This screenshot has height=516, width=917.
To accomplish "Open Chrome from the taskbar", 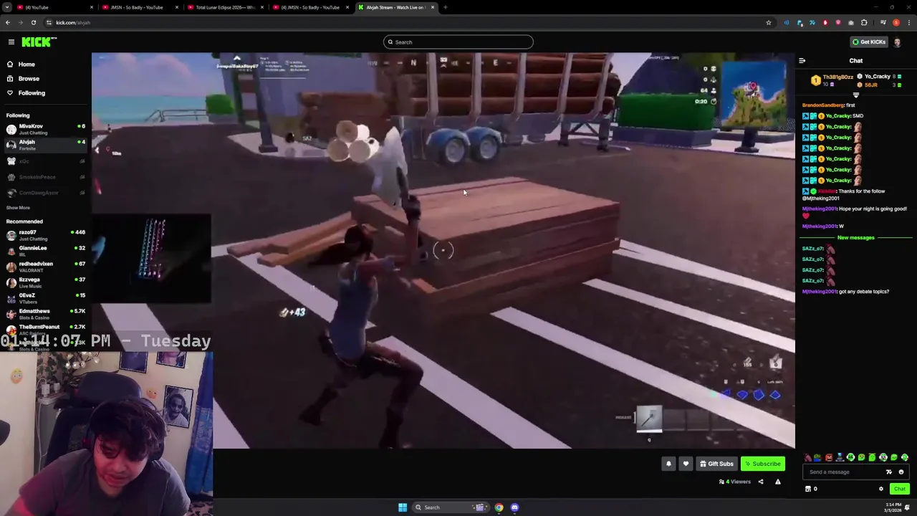I will point(499,507).
